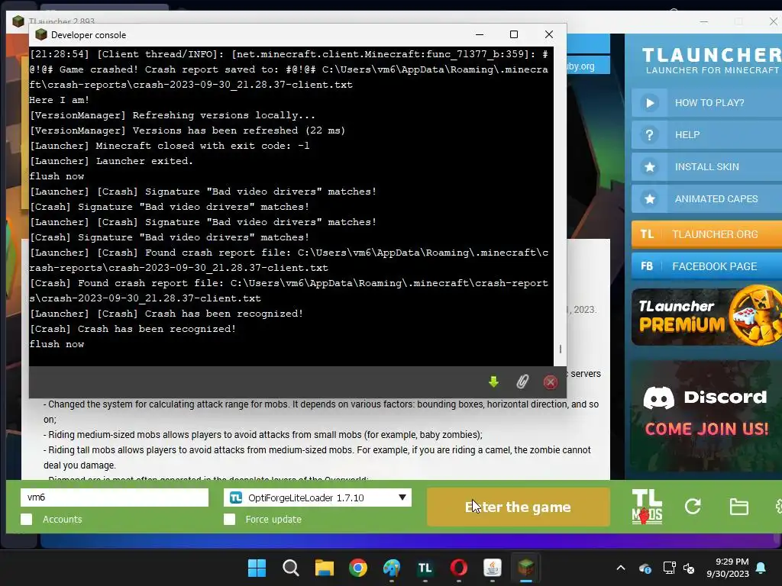
Task: Click news line about riding medium-sized mobs
Action: click(263, 434)
